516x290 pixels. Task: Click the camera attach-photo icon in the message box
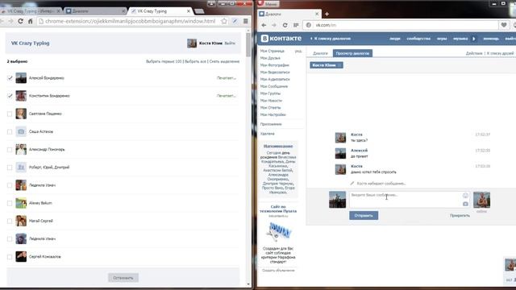465,204
